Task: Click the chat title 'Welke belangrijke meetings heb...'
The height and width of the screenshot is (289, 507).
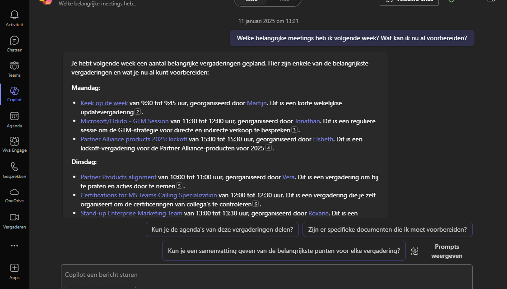Action: [x=98, y=4]
